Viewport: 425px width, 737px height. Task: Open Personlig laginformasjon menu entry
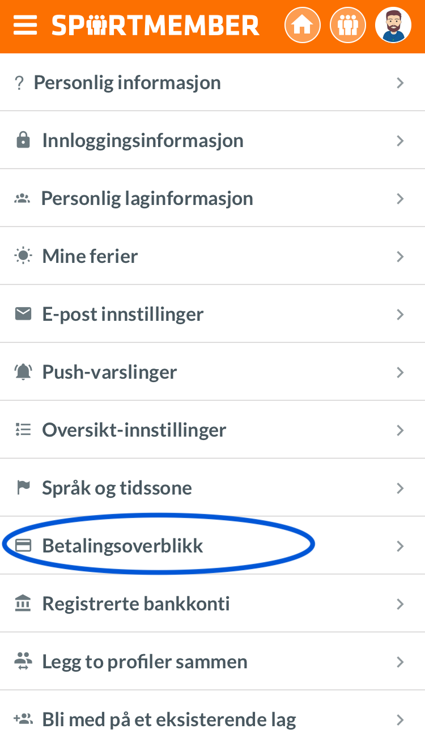212,198
